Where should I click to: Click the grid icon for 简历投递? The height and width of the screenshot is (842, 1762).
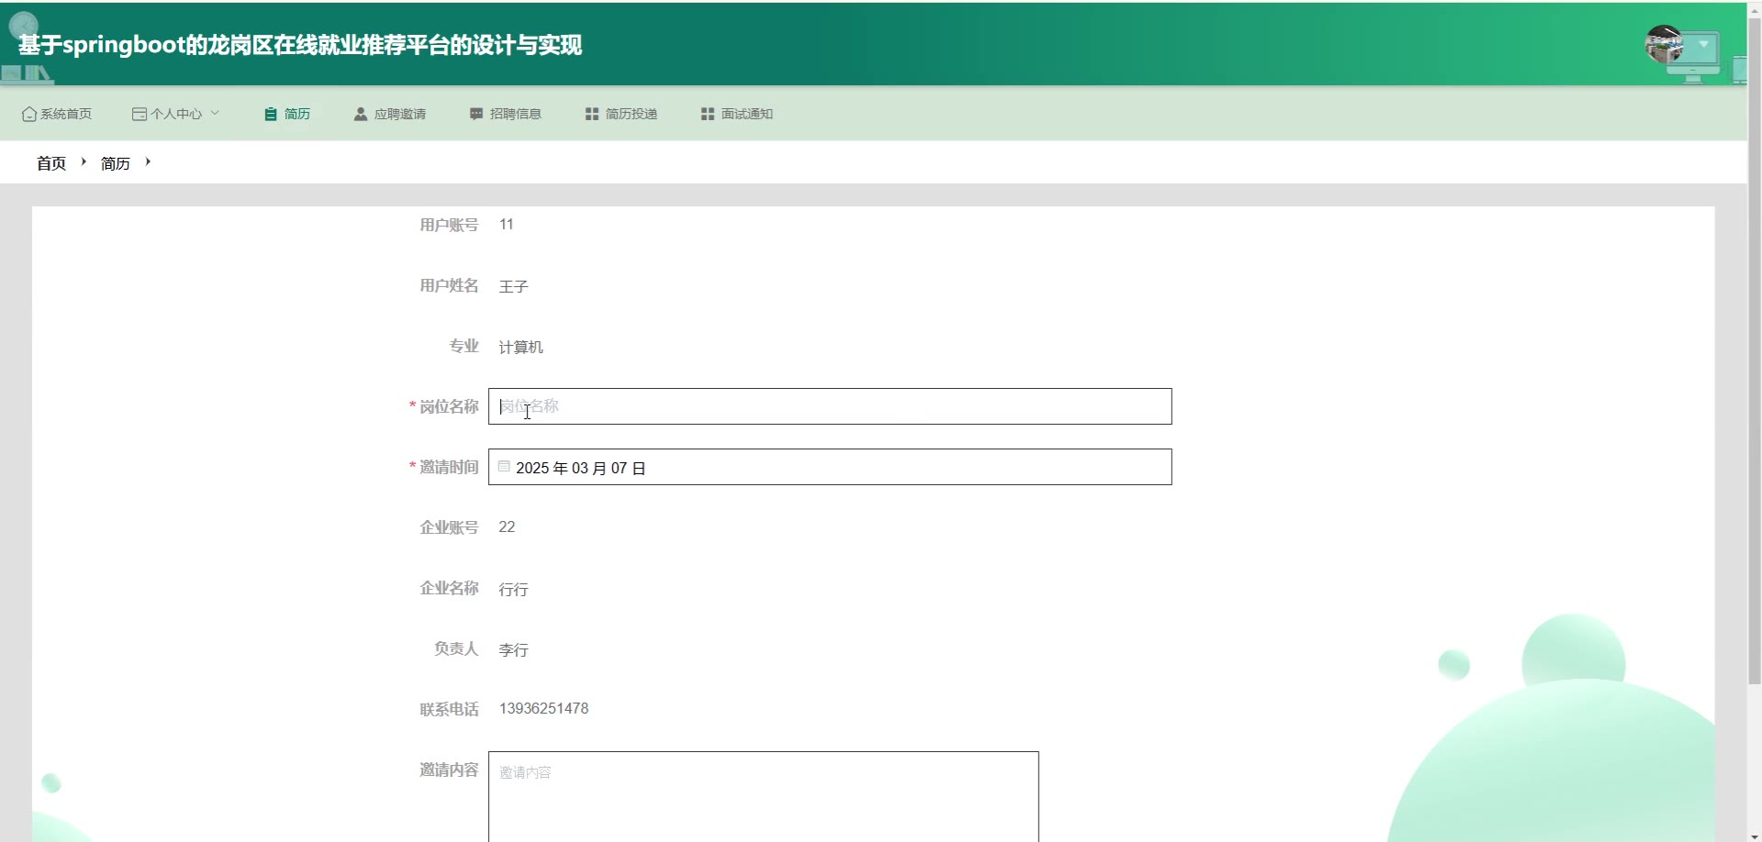(x=592, y=114)
